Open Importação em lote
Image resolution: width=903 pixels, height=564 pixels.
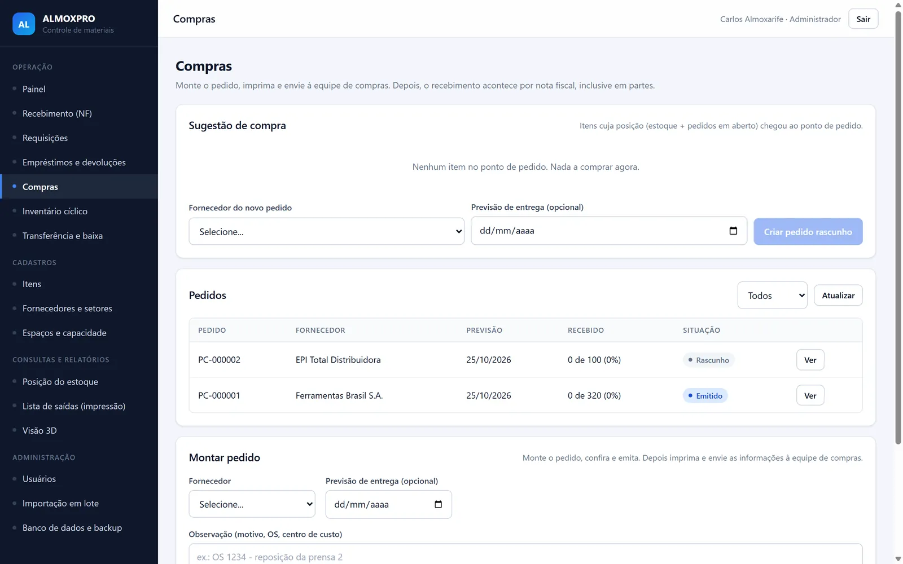79,503
